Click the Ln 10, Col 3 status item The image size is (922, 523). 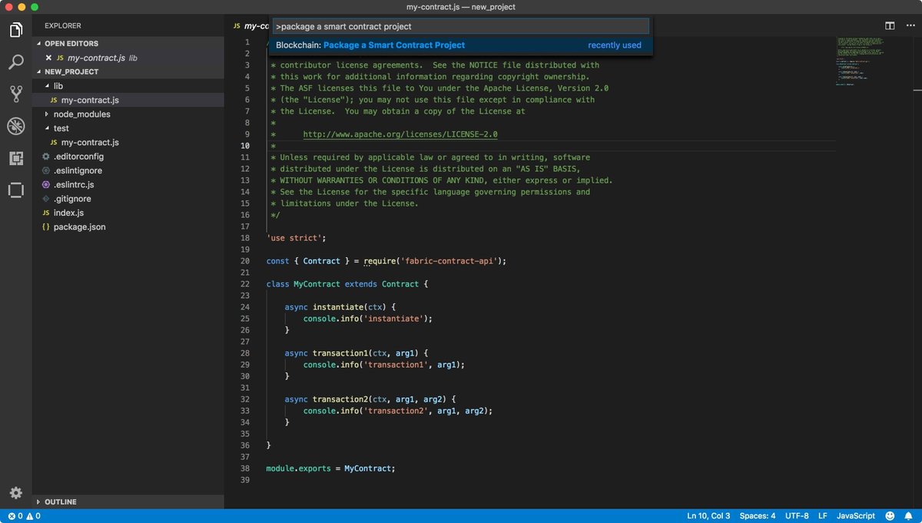(708, 516)
